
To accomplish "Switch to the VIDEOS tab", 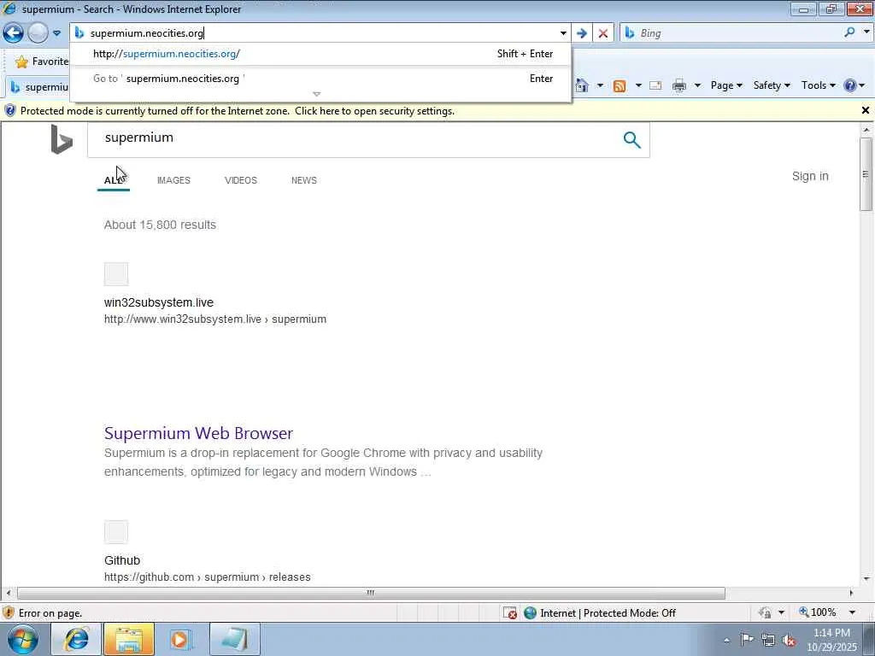I will (x=240, y=180).
